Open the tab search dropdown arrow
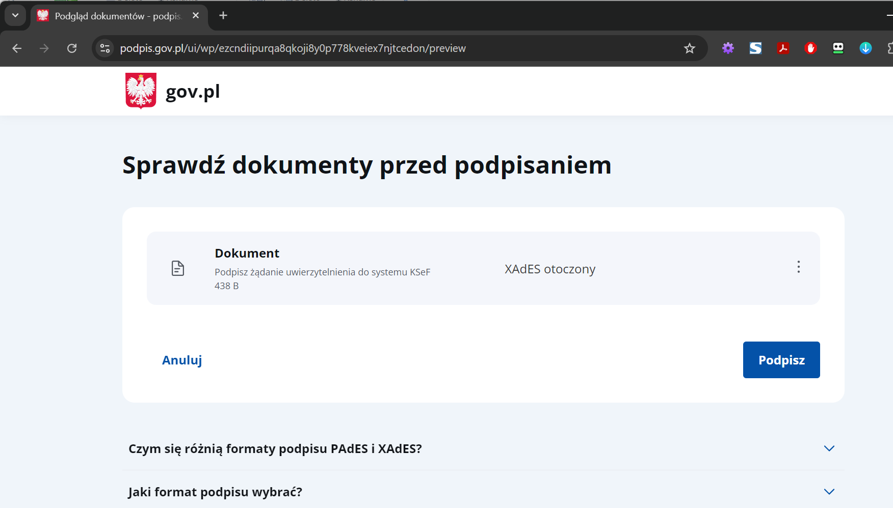 [15, 16]
